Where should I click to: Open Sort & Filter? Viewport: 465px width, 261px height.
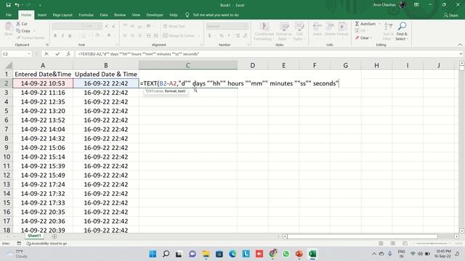point(387,31)
